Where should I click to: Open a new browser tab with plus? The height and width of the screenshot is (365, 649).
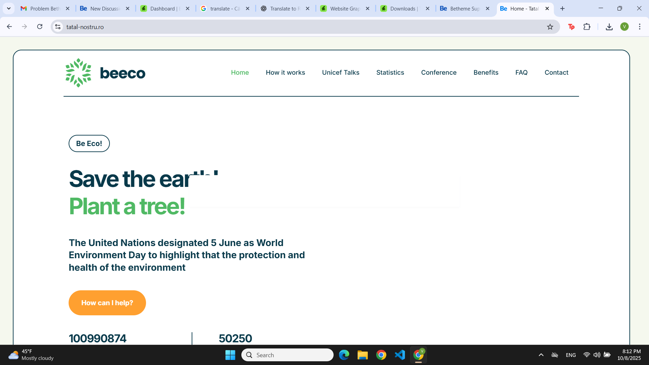562,8
